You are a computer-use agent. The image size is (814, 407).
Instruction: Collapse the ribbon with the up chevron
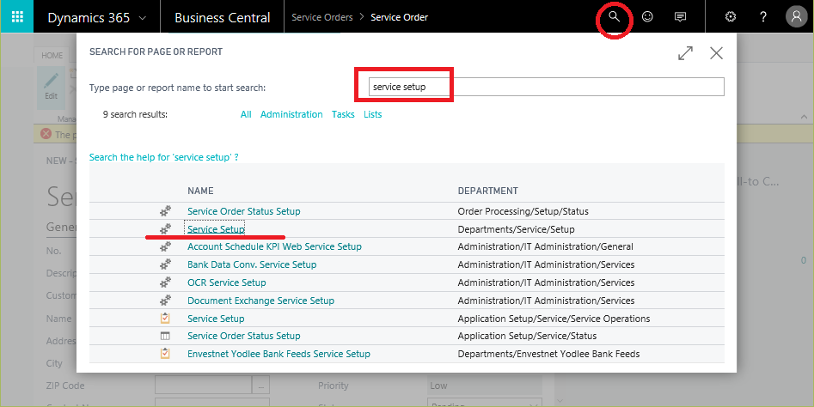805,118
